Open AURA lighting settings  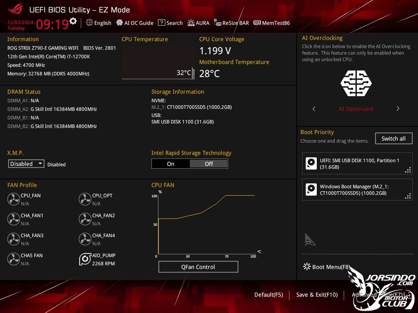point(198,23)
